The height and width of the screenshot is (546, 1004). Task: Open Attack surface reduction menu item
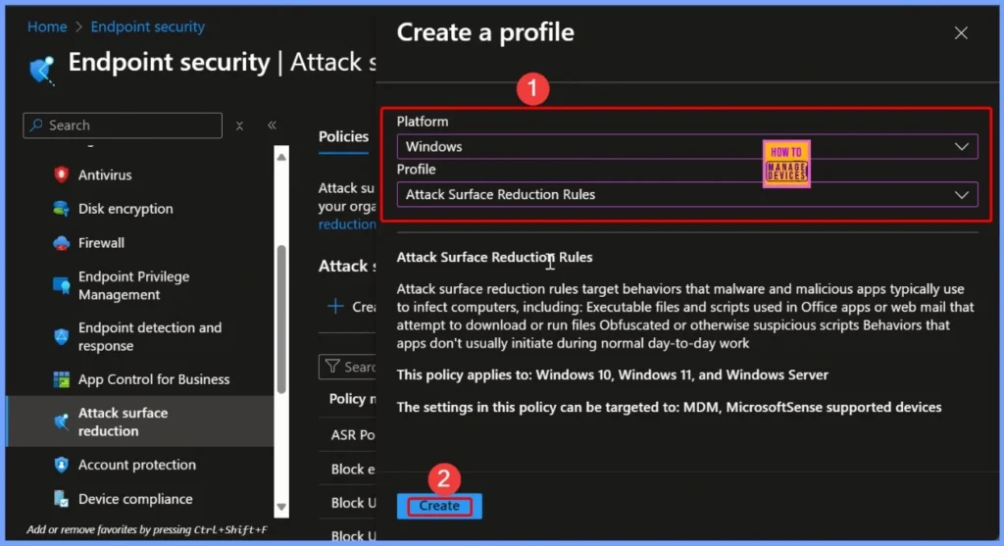click(x=123, y=422)
